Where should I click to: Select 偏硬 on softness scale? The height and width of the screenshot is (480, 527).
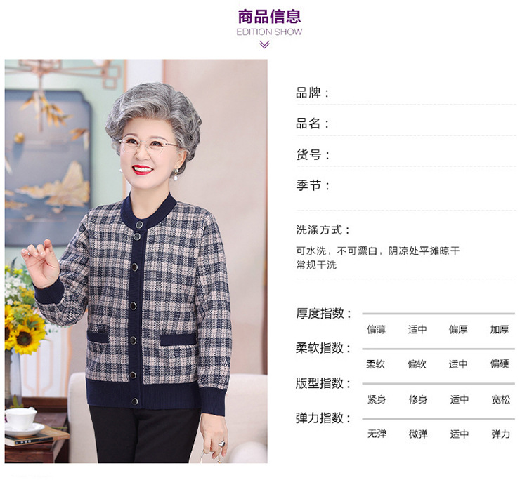pyautogui.click(x=500, y=364)
